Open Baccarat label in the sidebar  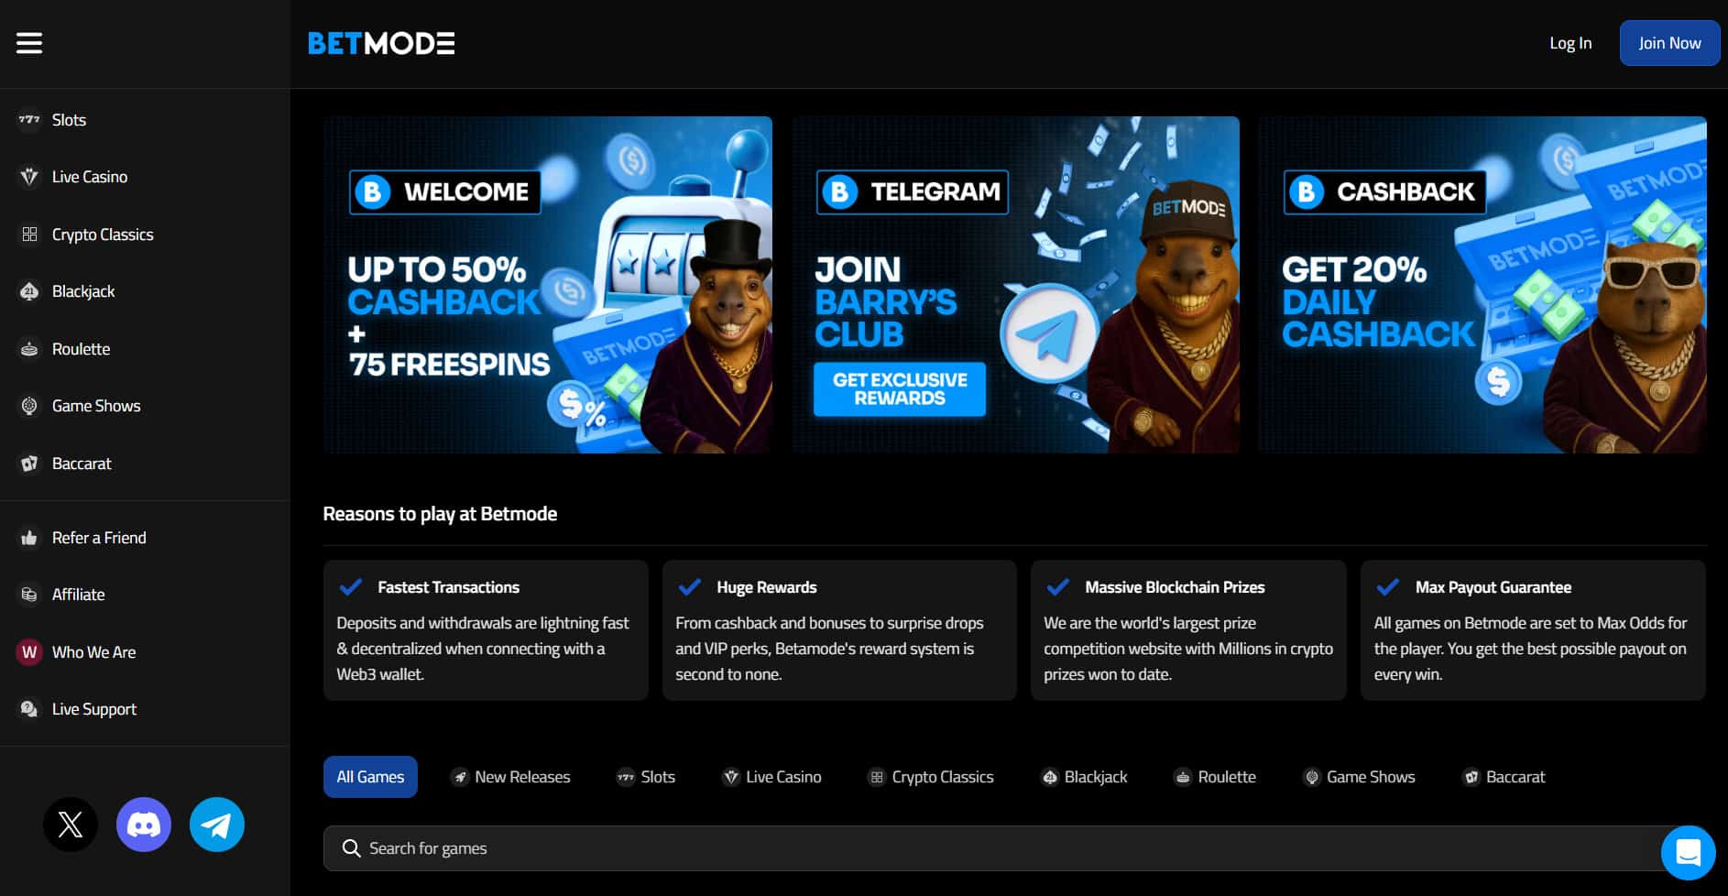(x=82, y=464)
